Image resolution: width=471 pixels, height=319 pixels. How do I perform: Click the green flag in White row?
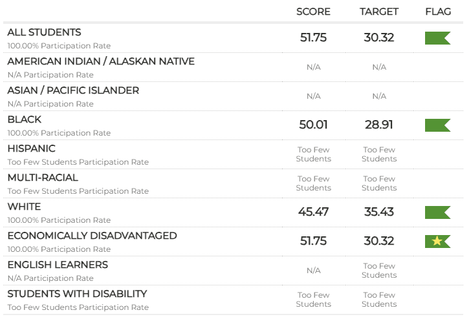click(x=437, y=212)
